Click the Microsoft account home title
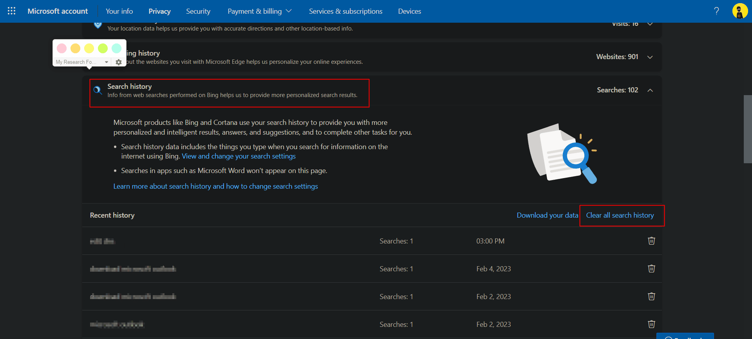The image size is (752, 339). click(x=58, y=11)
